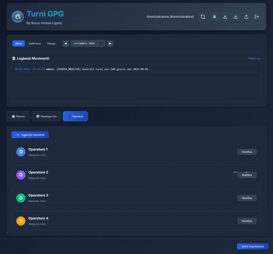This screenshot has width=273, height=254.
Task: Go to next month with right arrow
Action: (110, 43)
